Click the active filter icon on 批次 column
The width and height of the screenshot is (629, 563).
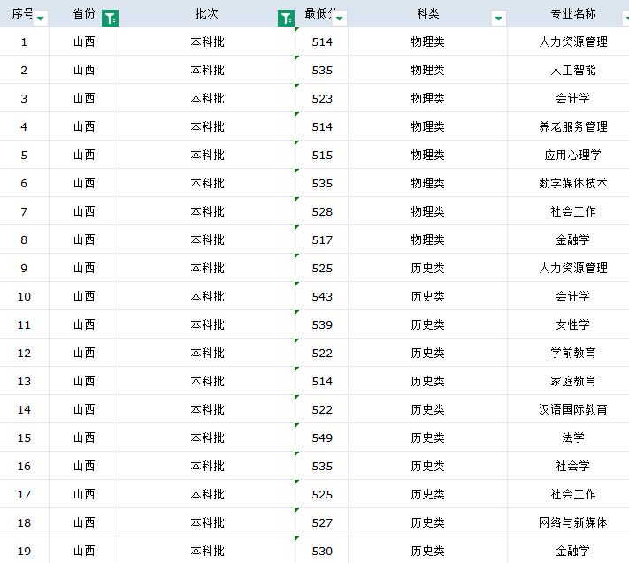click(x=286, y=19)
